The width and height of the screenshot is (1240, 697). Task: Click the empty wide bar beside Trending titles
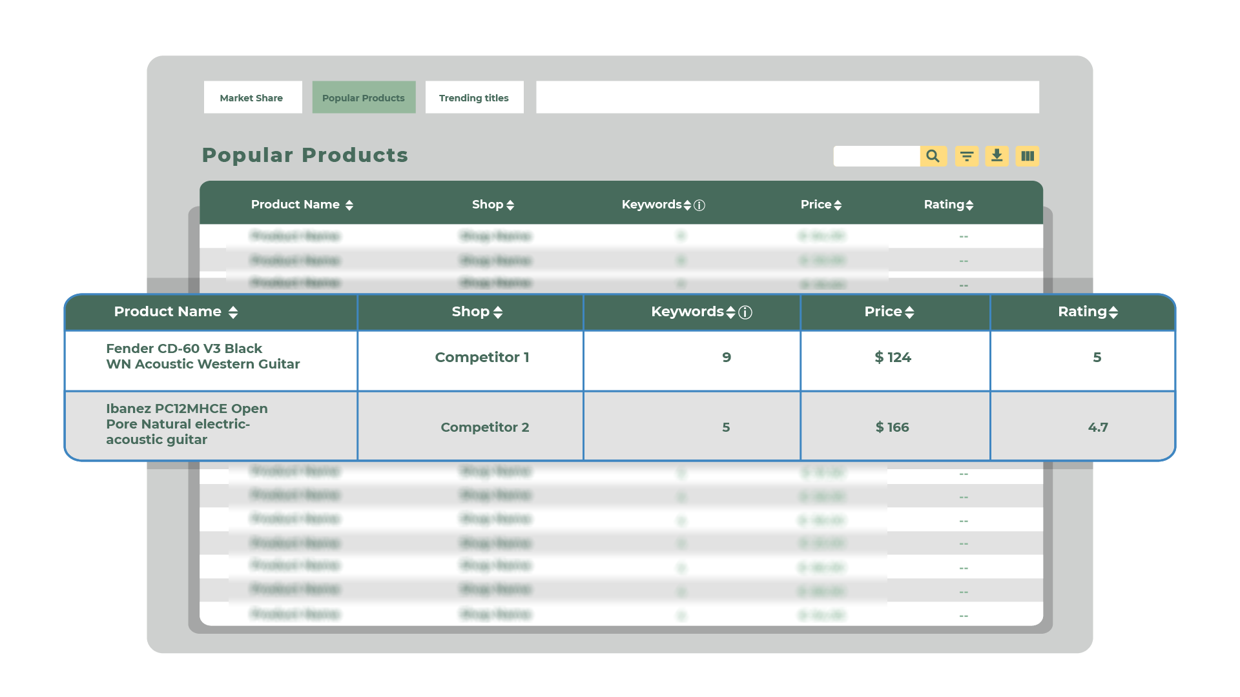(787, 97)
